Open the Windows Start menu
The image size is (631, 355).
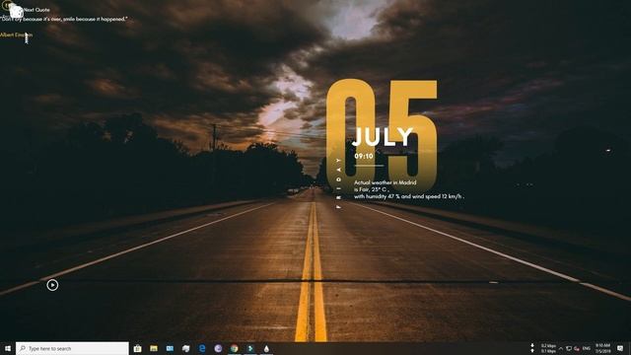pyautogui.click(x=7, y=348)
